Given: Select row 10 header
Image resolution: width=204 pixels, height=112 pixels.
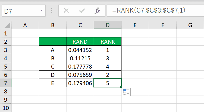Looking at the screenshot, I should point(6,108).
